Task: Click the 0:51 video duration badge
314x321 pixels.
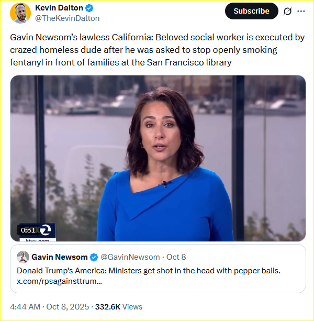Action: coord(28,230)
